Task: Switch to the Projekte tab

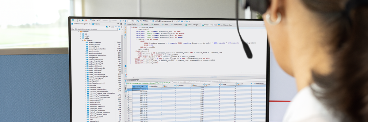Action: point(97,24)
